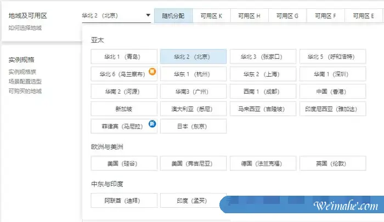Select 可用区 H
Image resolution: width=384 pixels, height=222 pixels.
tap(249, 16)
